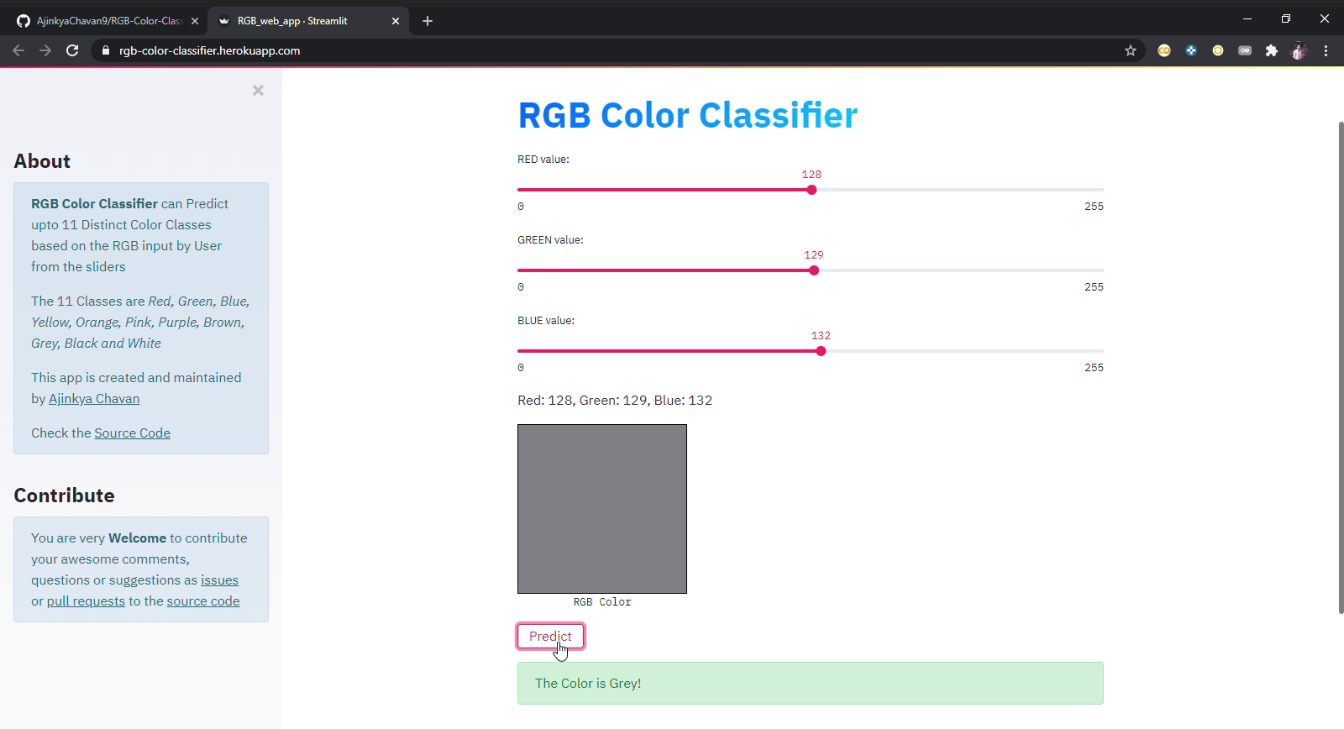Open a new browser tab
Image resolution: width=1344 pixels, height=729 pixels.
point(428,21)
